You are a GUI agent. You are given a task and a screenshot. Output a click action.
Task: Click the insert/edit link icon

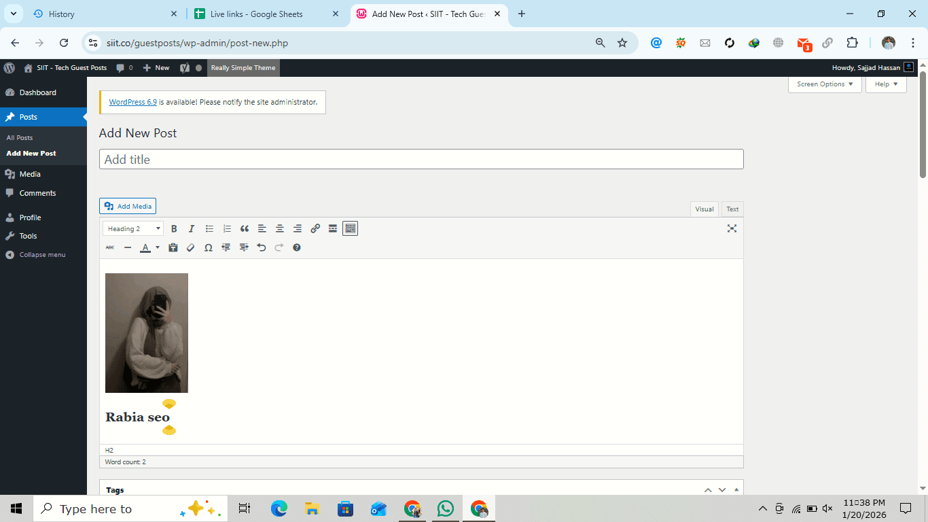click(x=315, y=229)
